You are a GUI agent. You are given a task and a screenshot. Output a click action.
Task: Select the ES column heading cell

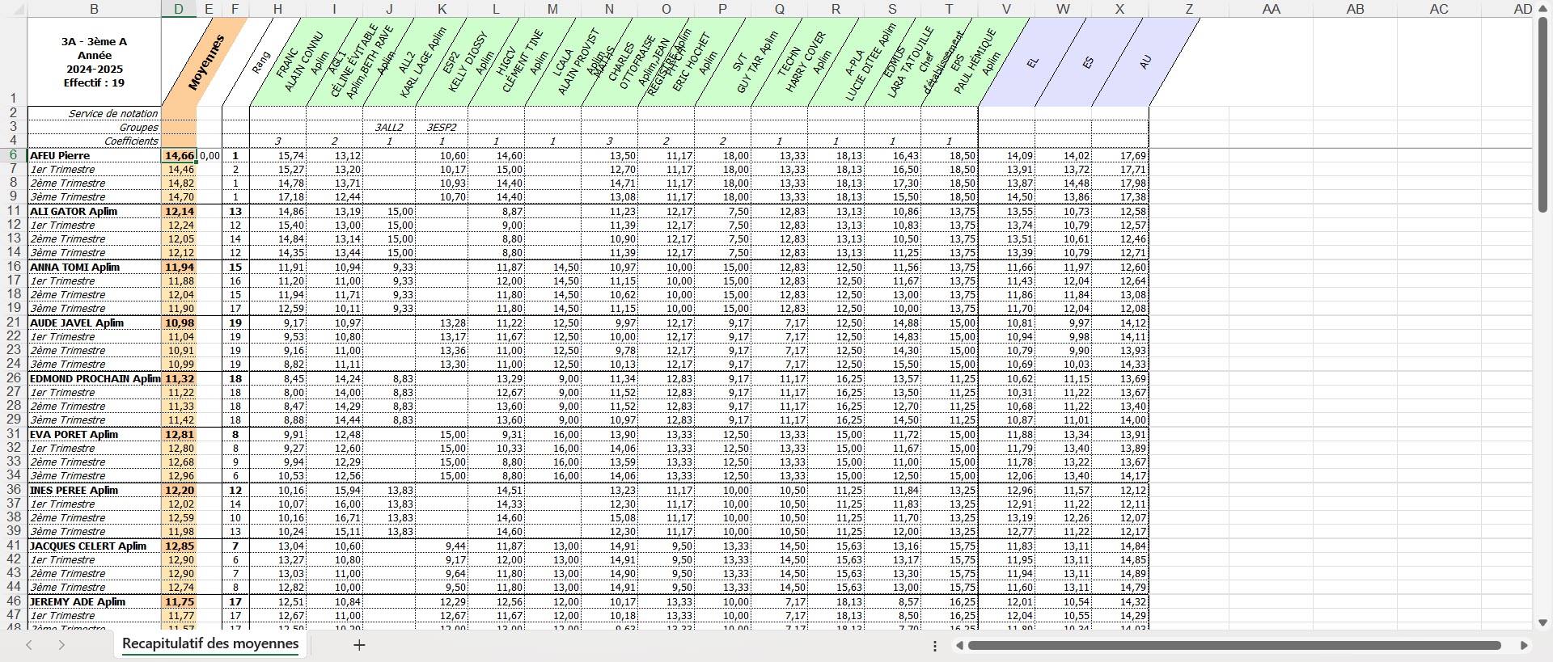(x=1089, y=62)
